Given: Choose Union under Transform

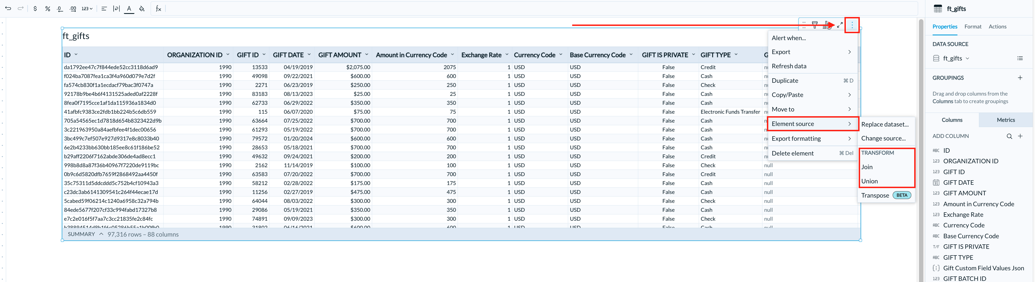Looking at the screenshot, I should pos(886,181).
